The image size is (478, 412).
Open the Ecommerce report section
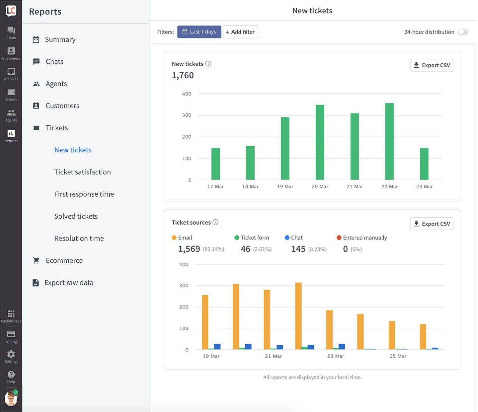64,260
